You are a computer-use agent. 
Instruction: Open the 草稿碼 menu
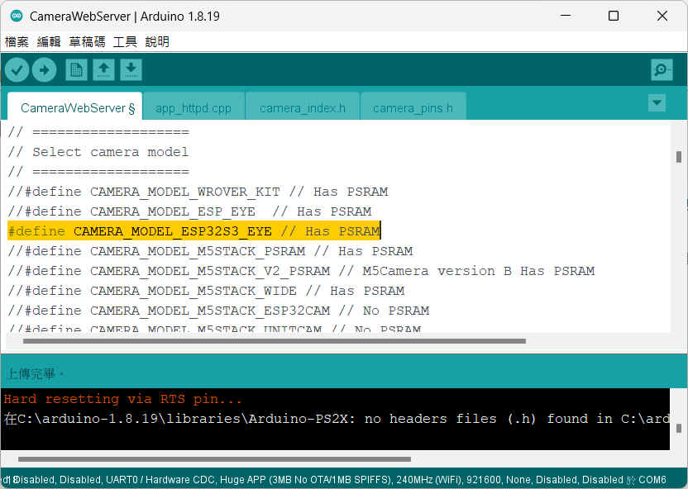coord(87,41)
